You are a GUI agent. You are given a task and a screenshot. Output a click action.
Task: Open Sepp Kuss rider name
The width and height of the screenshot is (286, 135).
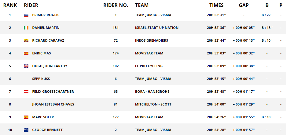pos(41,79)
